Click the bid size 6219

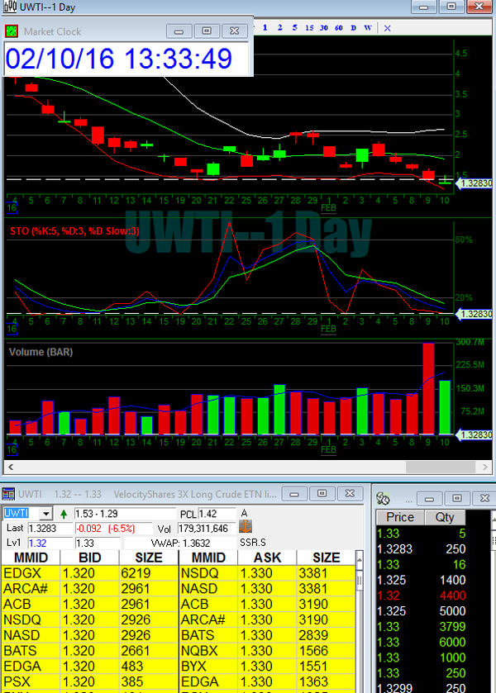click(136, 573)
